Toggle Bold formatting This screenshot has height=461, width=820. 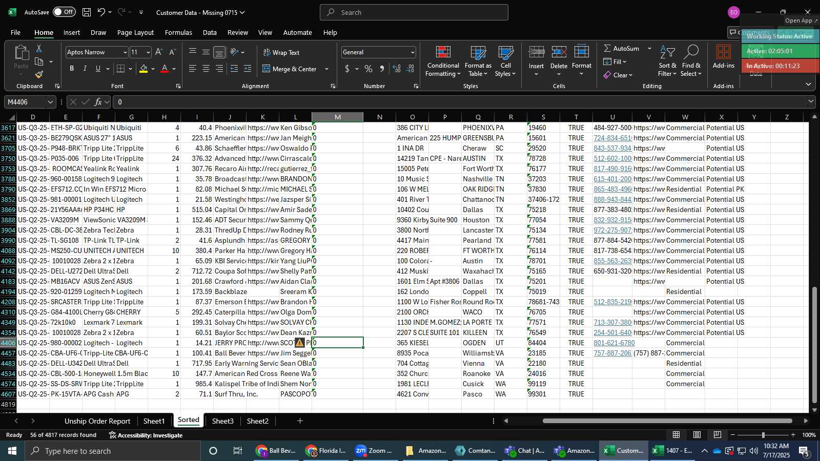pos(72,69)
